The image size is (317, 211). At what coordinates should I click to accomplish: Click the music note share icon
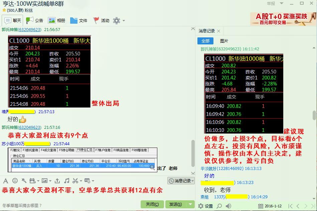tap(66, 181)
